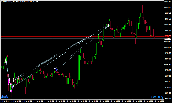This screenshot has height=103, width=172.
Task: Click the 15 Mar 18:30 time label
Action: (x=159, y=101)
